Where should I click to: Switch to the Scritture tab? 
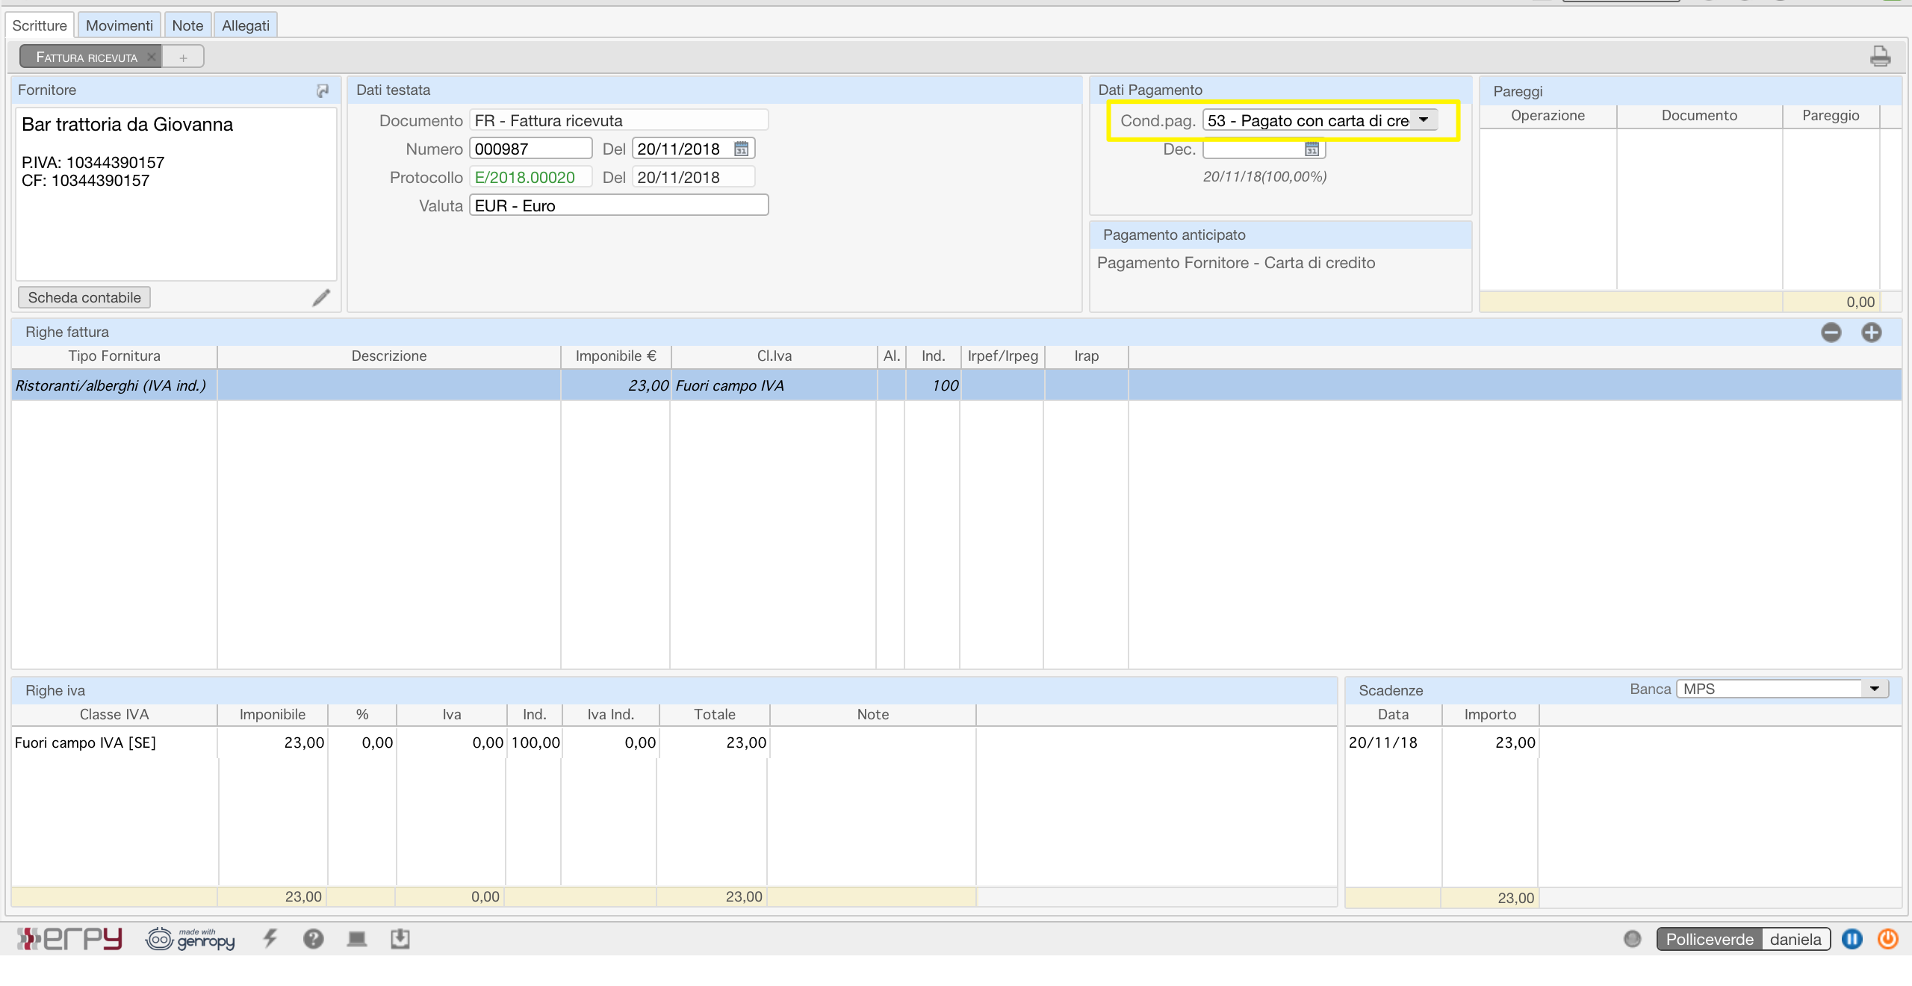pyautogui.click(x=40, y=25)
